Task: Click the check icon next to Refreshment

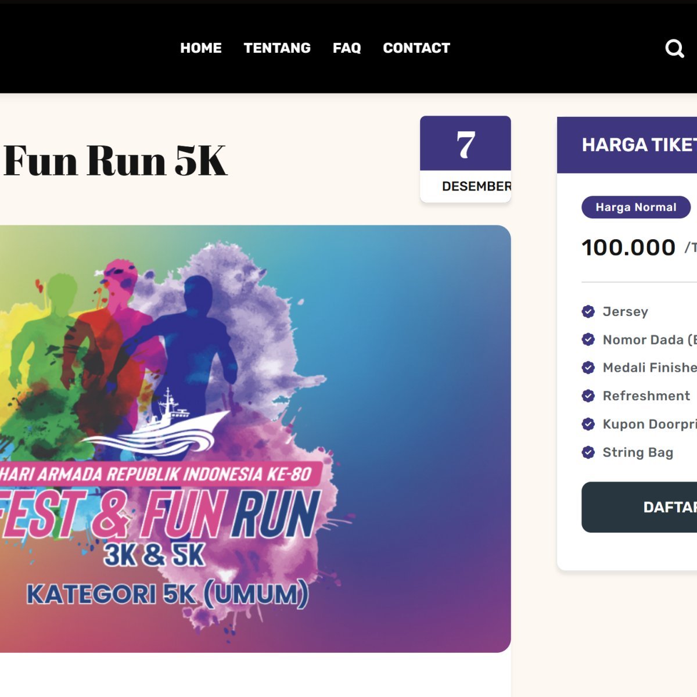Action: coord(588,396)
